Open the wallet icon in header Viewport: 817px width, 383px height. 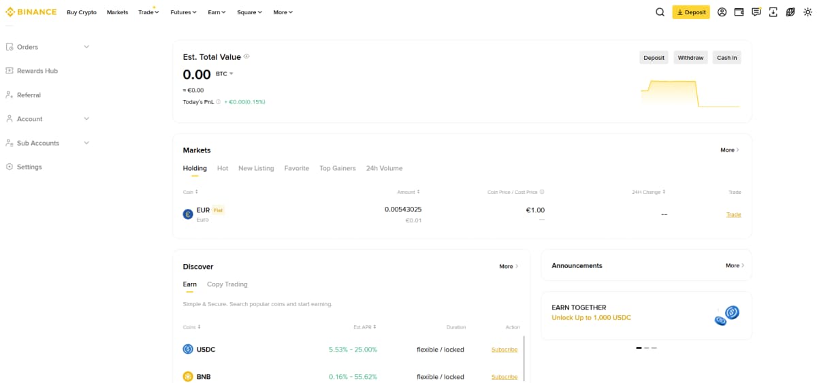pyautogui.click(x=739, y=12)
